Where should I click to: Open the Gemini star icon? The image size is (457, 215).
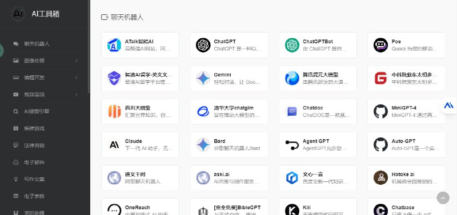pyautogui.click(x=203, y=78)
